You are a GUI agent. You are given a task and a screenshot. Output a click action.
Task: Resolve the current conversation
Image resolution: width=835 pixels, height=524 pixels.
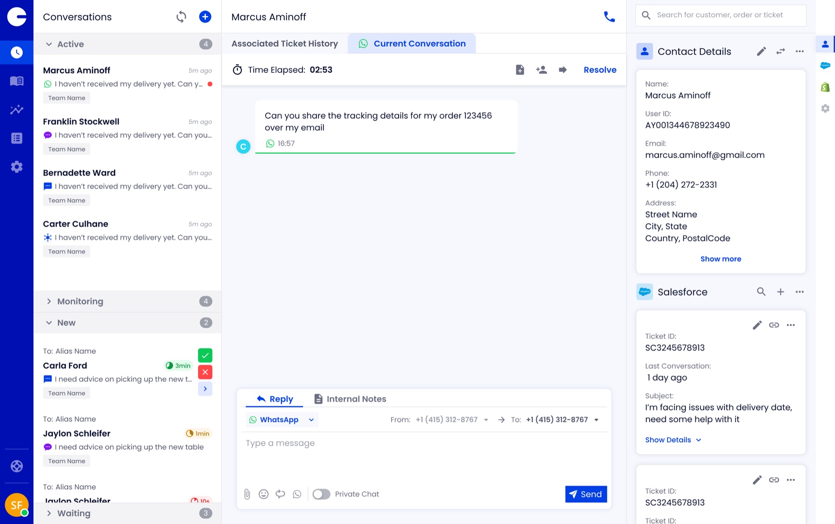click(x=600, y=70)
